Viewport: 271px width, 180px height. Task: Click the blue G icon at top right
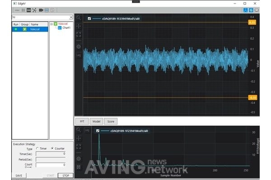[251, 10]
